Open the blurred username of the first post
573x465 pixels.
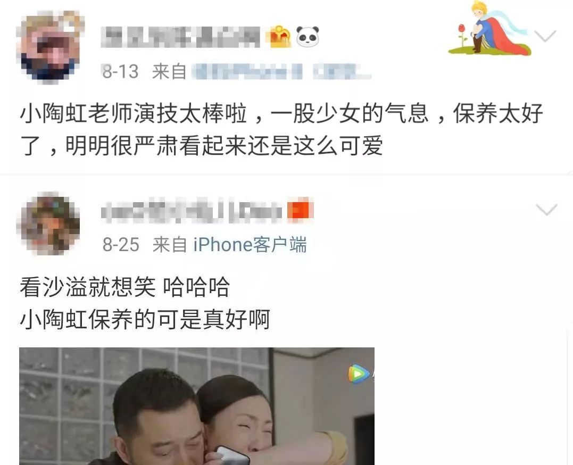[x=181, y=37]
